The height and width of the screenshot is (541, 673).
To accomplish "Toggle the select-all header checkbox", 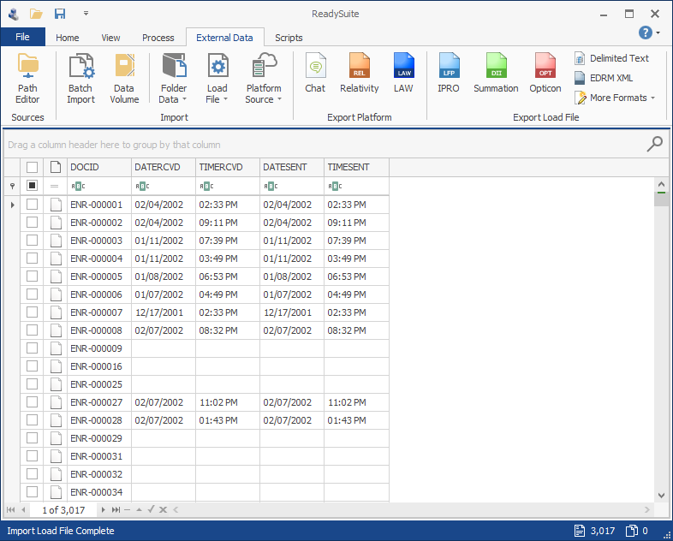I will pos(32,167).
